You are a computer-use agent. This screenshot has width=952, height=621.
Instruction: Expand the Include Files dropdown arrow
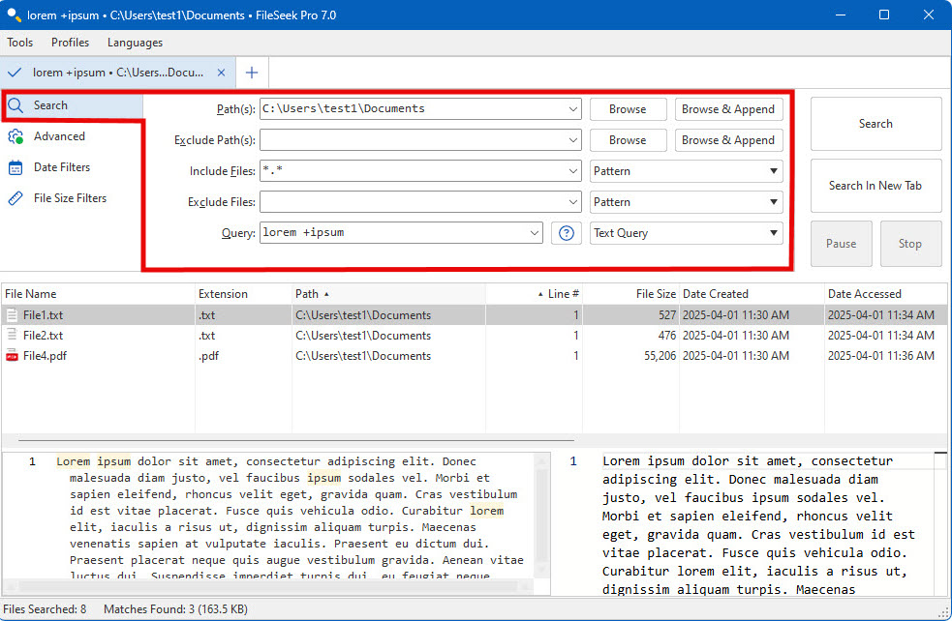point(572,171)
